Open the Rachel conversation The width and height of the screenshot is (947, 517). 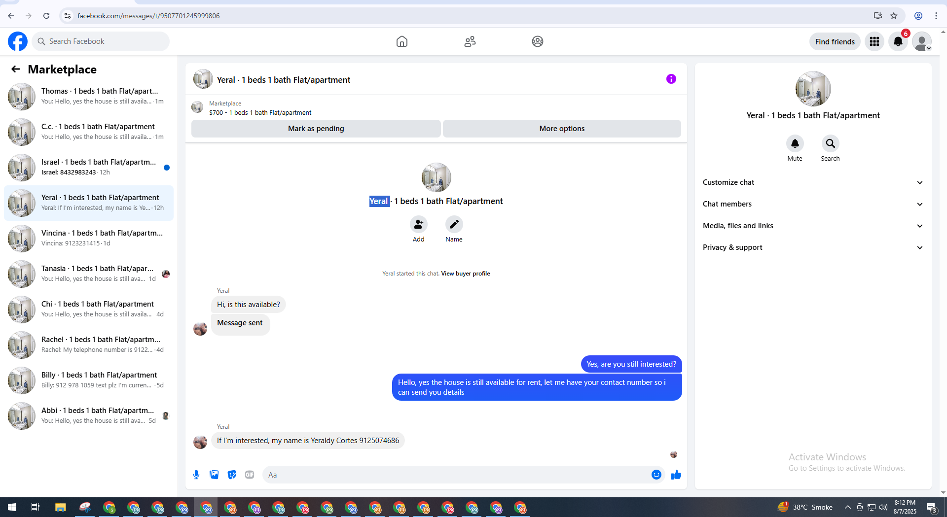click(89, 345)
